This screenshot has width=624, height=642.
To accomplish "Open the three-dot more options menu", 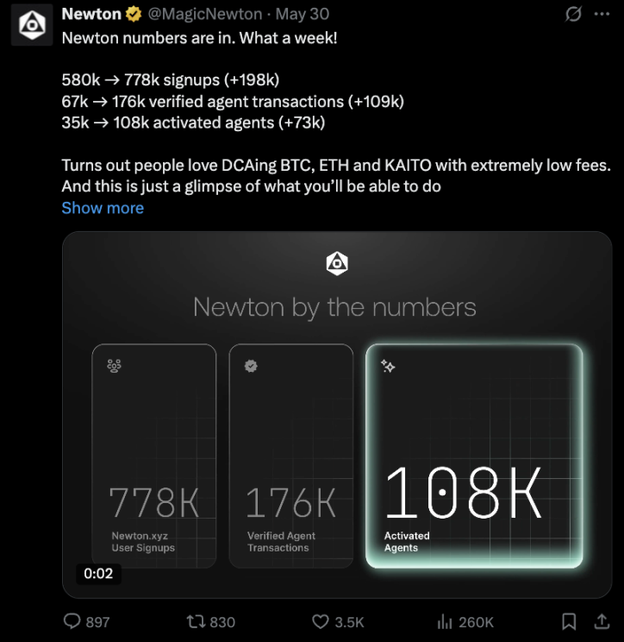I will (602, 15).
